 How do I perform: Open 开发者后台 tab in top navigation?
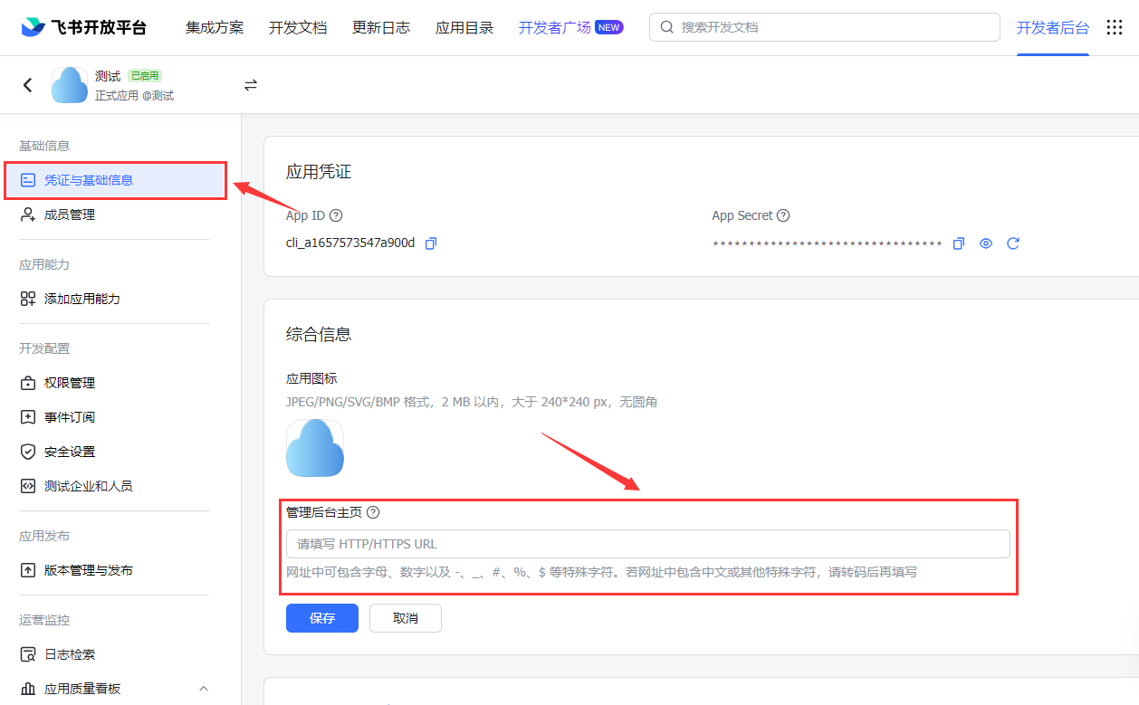1052,27
